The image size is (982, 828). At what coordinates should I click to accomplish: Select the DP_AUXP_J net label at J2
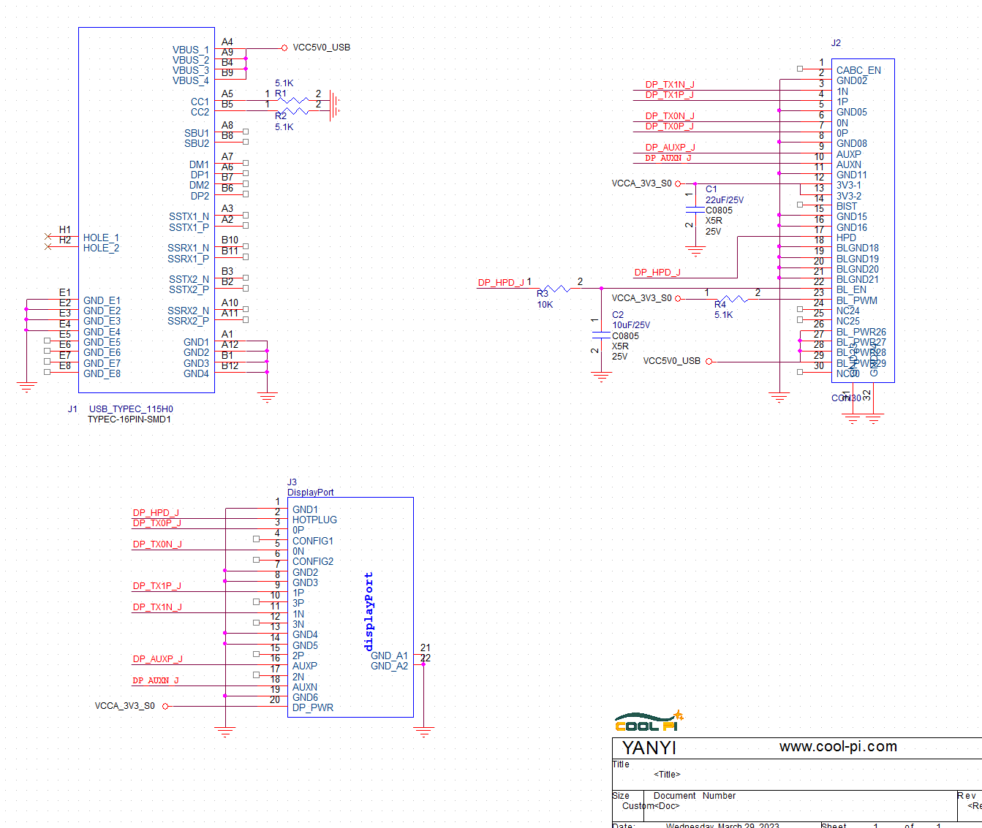point(670,148)
